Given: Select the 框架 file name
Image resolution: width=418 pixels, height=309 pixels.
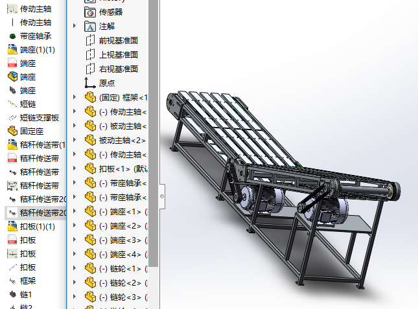Looking at the screenshot, I should (x=28, y=280).
